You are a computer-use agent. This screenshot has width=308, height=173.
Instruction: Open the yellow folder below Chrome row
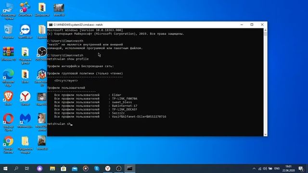[x=25, y=144]
